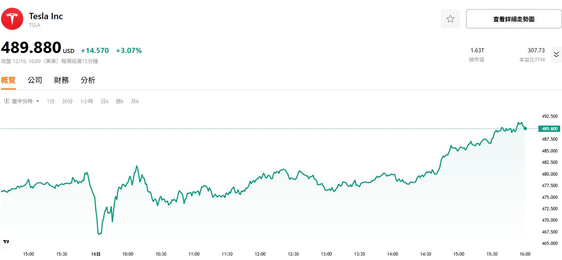Switch to the 公司 tab
Viewport: 562px width, 260px height.
pos(35,80)
